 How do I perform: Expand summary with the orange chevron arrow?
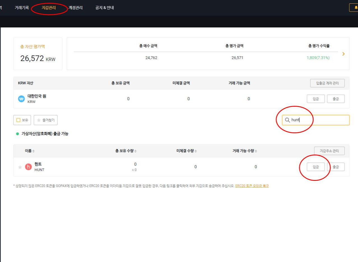[x=343, y=54]
